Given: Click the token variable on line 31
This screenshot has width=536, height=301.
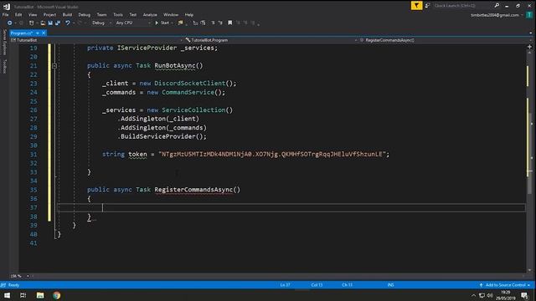Looking at the screenshot, I should (x=137, y=154).
